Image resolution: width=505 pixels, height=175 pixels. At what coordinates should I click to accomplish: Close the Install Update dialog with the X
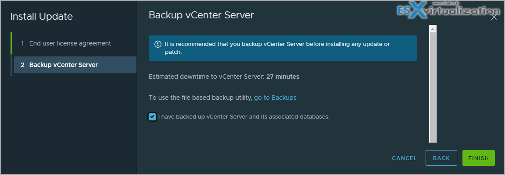coord(494,17)
